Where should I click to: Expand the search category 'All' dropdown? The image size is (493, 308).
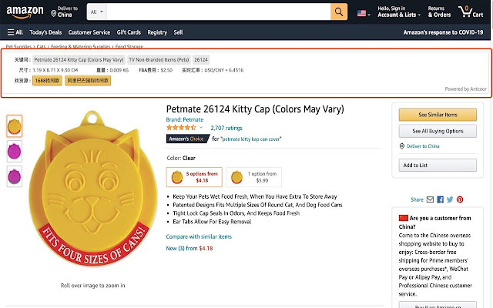tap(96, 12)
